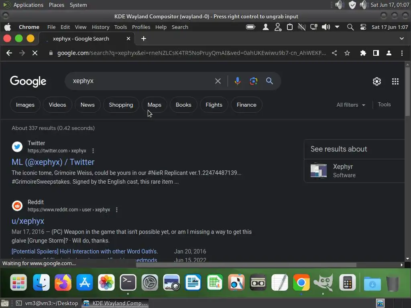Open ML (@xephyx) / Twitter result
This screenshot has height=308, width=411.
click(x=53, y=162)
